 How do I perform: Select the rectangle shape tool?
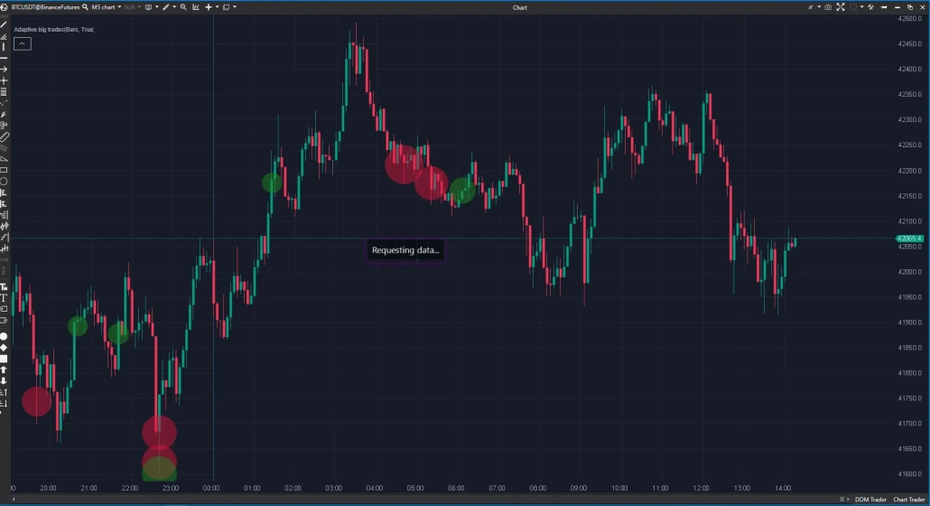[4, 170]
